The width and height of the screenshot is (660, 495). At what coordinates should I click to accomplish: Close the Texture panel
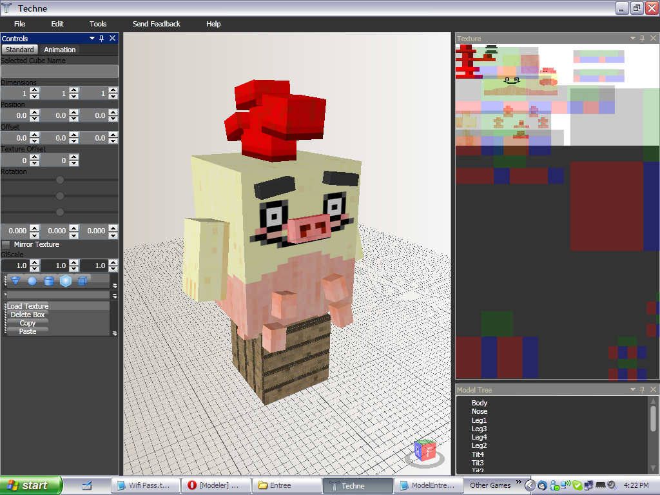[654, 38]
